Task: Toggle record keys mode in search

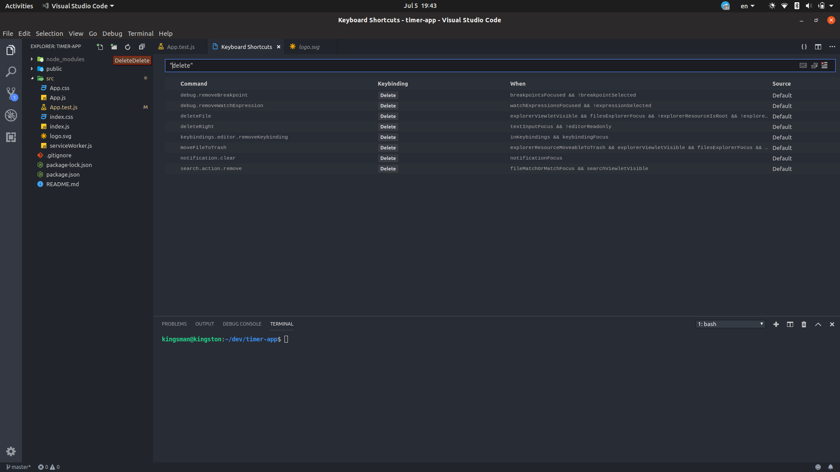Action: [803, 66]
